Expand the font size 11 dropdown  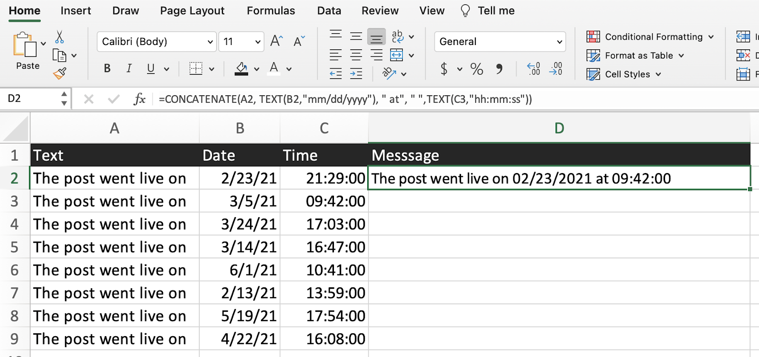tap(258, 42)
